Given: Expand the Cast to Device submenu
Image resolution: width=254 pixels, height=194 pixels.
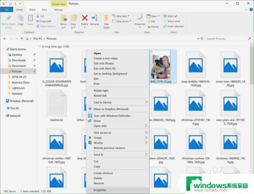Looking at the screenshot, I should click(146, 102).
